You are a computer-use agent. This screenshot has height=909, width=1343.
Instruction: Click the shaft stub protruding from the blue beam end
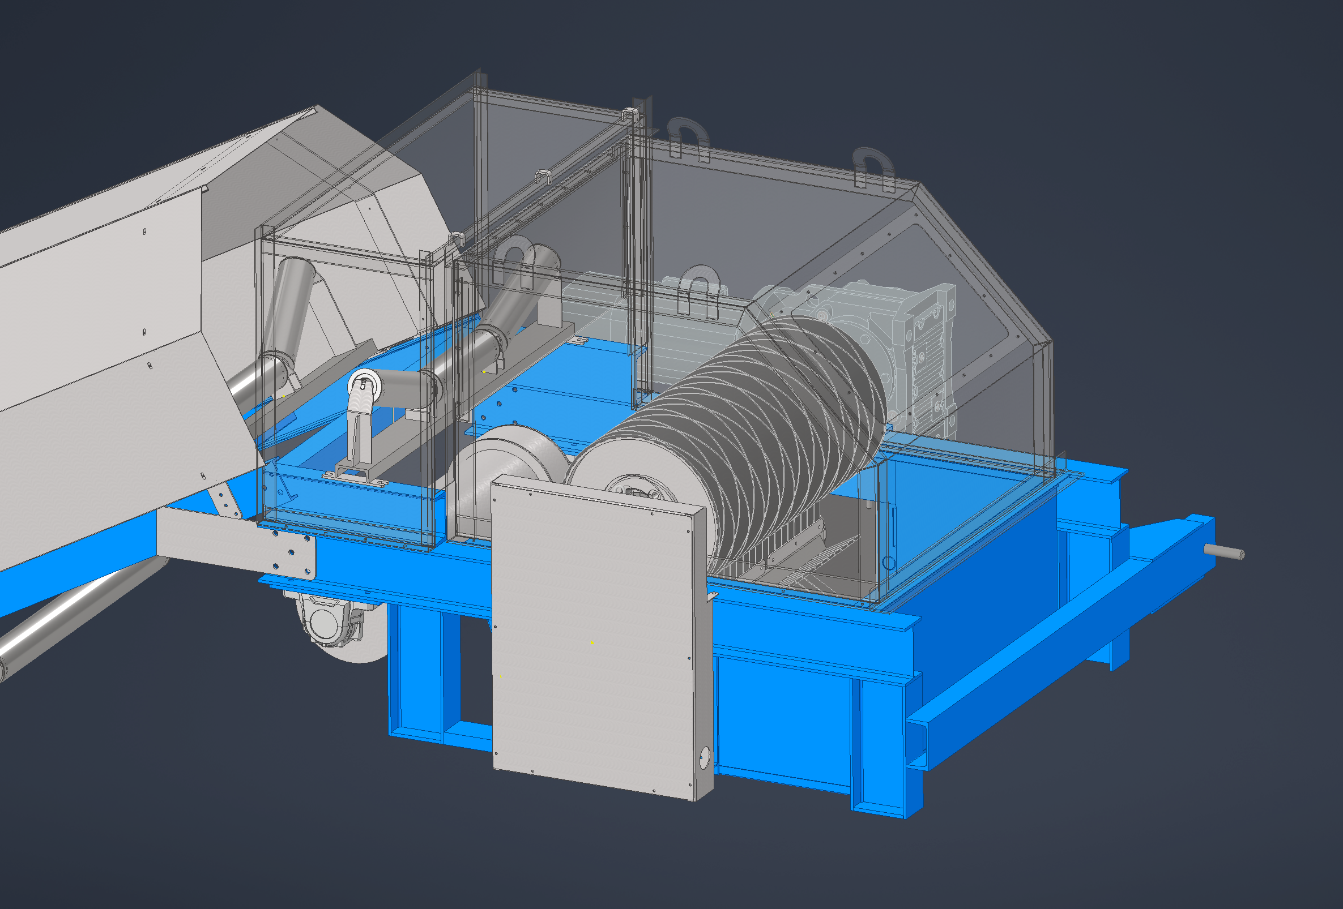[1224, 552]
